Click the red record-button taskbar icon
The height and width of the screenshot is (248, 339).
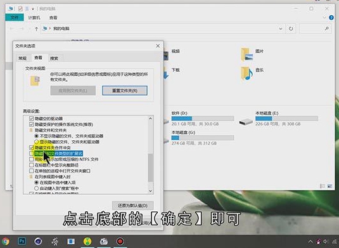[x=120, y=241]
